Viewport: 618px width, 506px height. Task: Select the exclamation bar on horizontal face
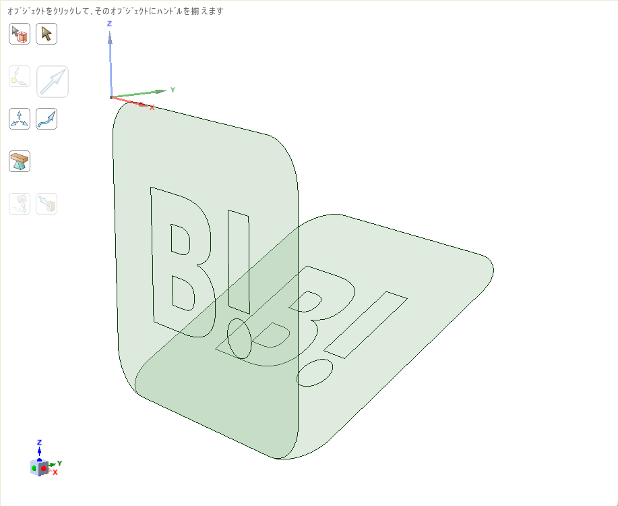(x=366, y=325)
